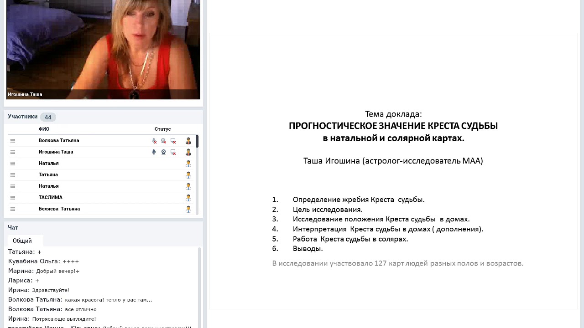This screenshot has height=328, width=584.
Task: Click slide item 'Определение жребия Креста судьбы.'
Action: click(359, 200)
